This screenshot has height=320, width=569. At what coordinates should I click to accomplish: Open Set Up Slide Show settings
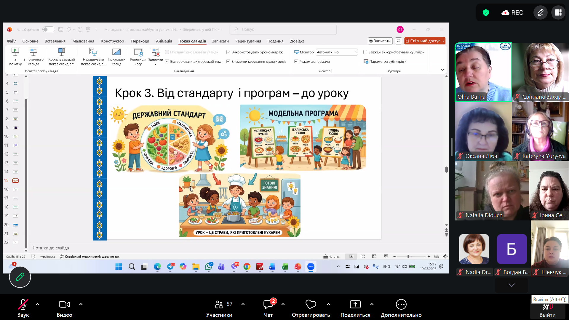tap(93, 56)
